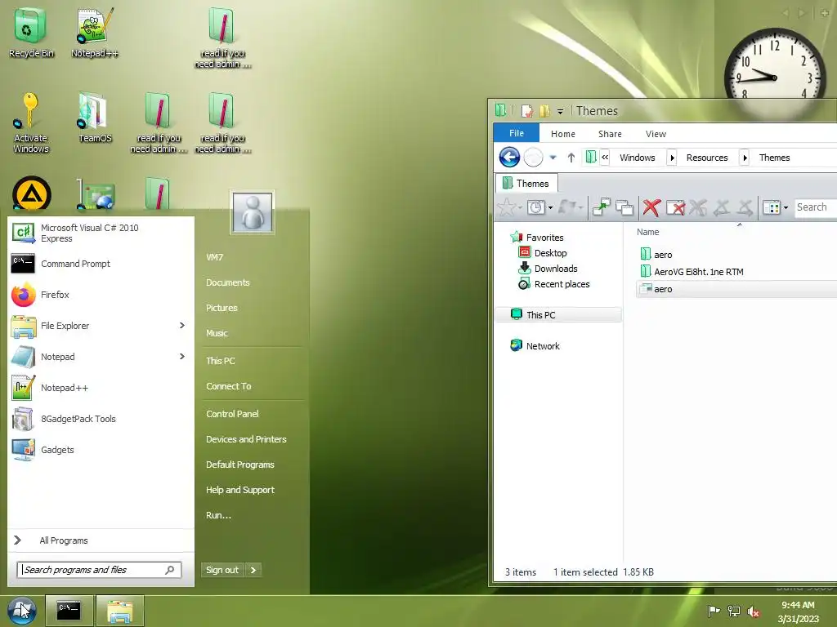837x627 pixels.
Task: Click Windows in the address breadcrumb
Action: (638, 158)
